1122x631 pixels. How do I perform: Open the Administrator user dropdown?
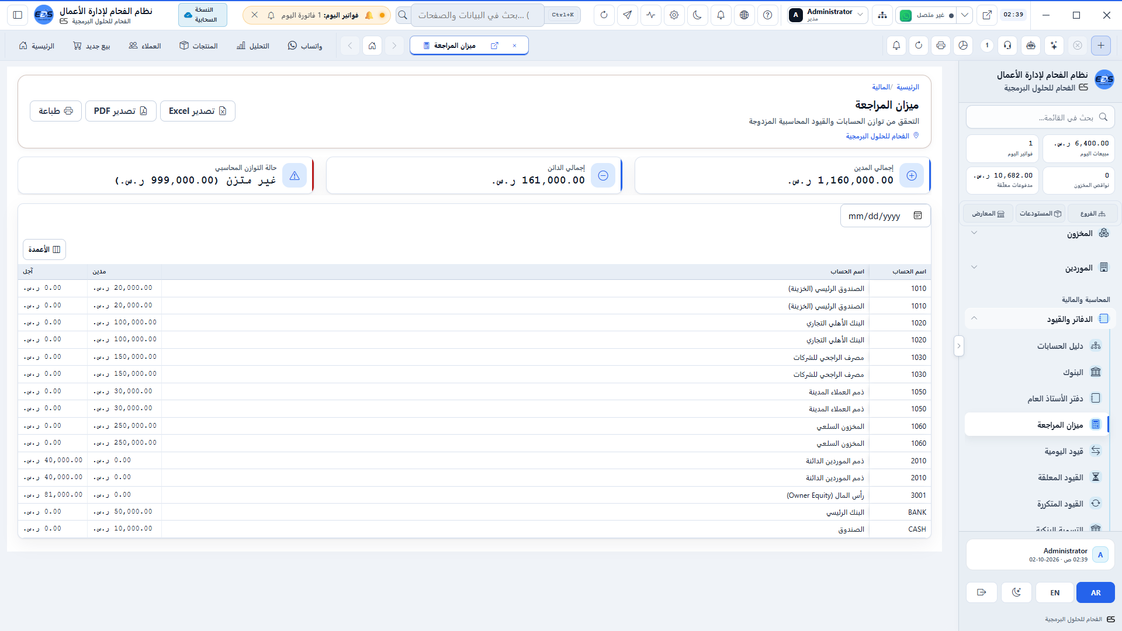click(x=827, y=15)
